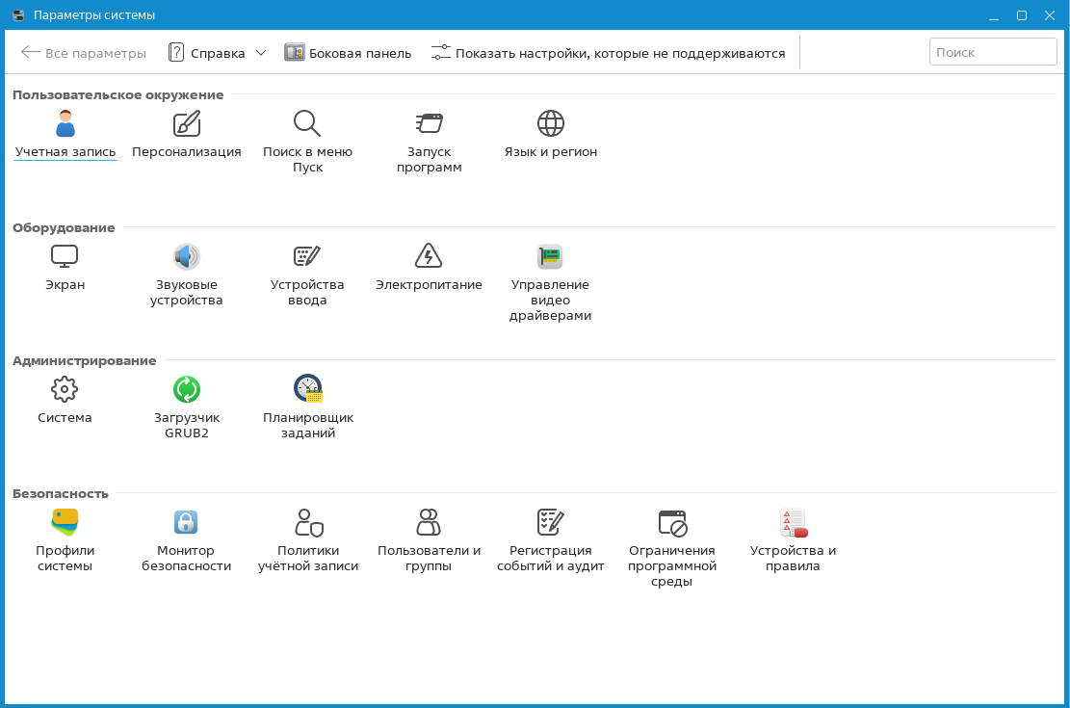Click the Поиск search field
Screen dimensions: 1070x708
992,53
